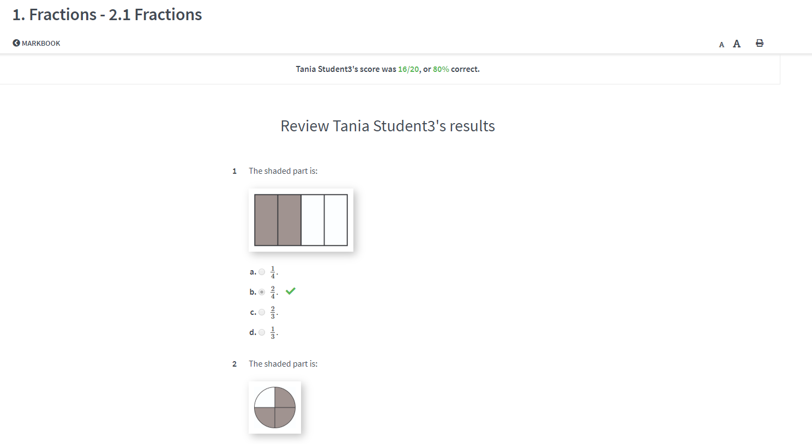Select radio button d for fraction 1/3

click(262, 332)
